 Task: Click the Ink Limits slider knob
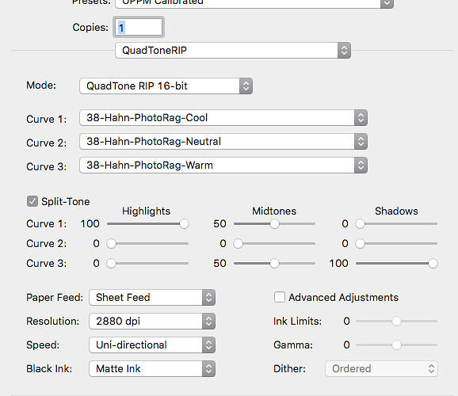click(x=396, y=322)
